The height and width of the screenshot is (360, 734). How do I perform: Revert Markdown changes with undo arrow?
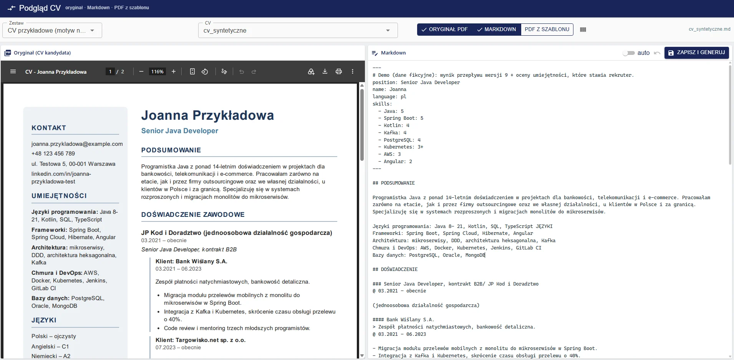(x=657, y=53)
